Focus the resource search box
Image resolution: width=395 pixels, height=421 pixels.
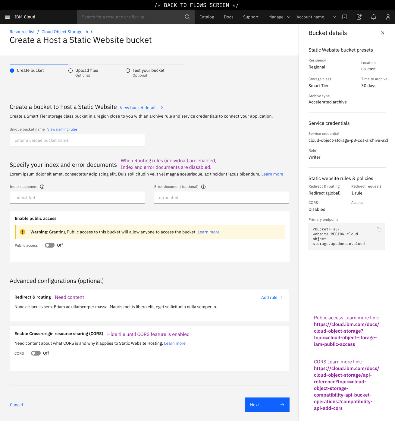point(136,17)
